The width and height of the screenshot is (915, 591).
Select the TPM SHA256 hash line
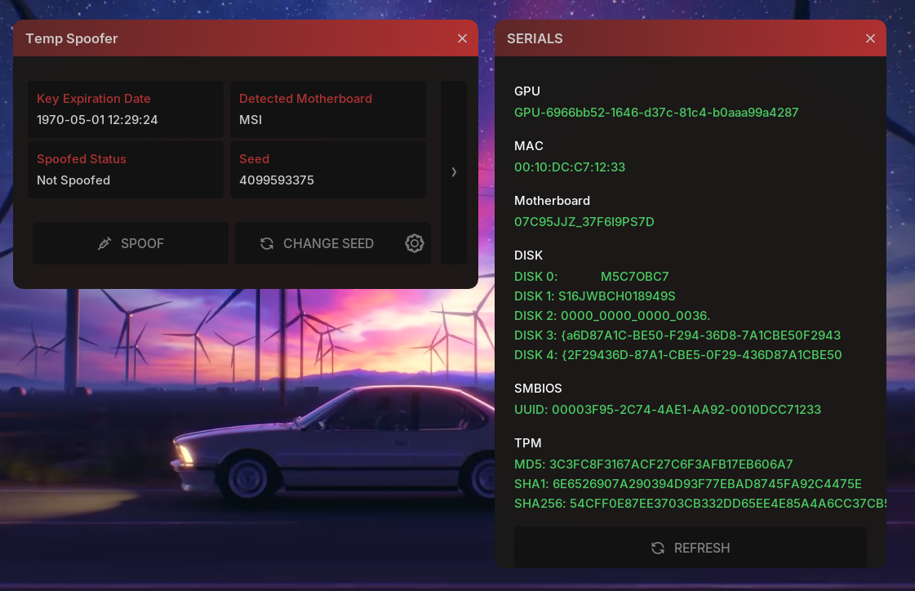point(700,504)
